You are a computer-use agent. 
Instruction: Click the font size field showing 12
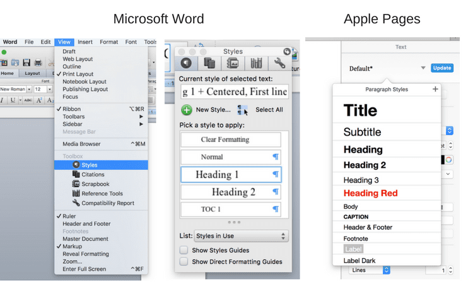[40, 90]
